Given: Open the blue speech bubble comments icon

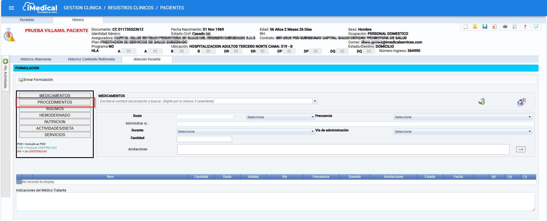Looking at the screenshot, I should click(x=536, y=26).
